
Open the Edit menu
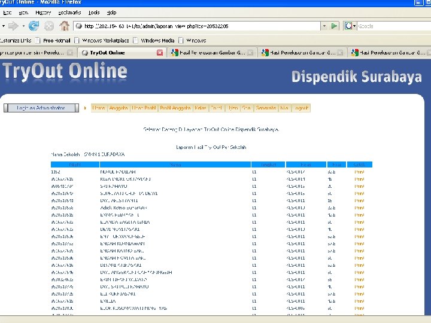[x=7, y=13]
